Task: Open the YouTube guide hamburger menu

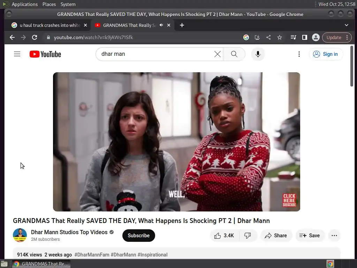Action: [17, 54]
